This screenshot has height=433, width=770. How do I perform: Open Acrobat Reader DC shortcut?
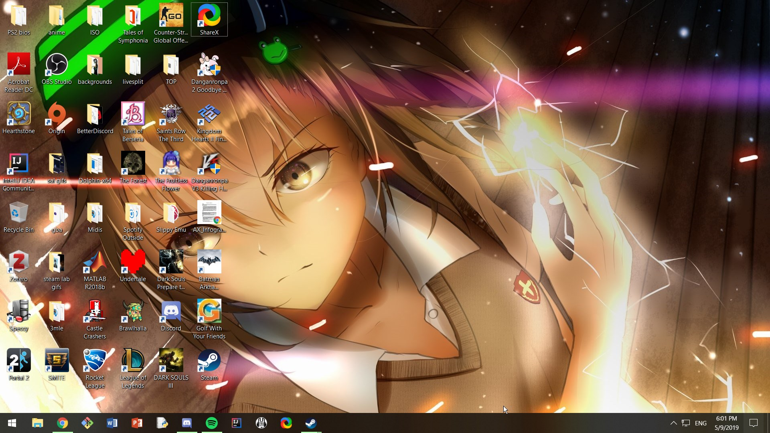(19, 73)
